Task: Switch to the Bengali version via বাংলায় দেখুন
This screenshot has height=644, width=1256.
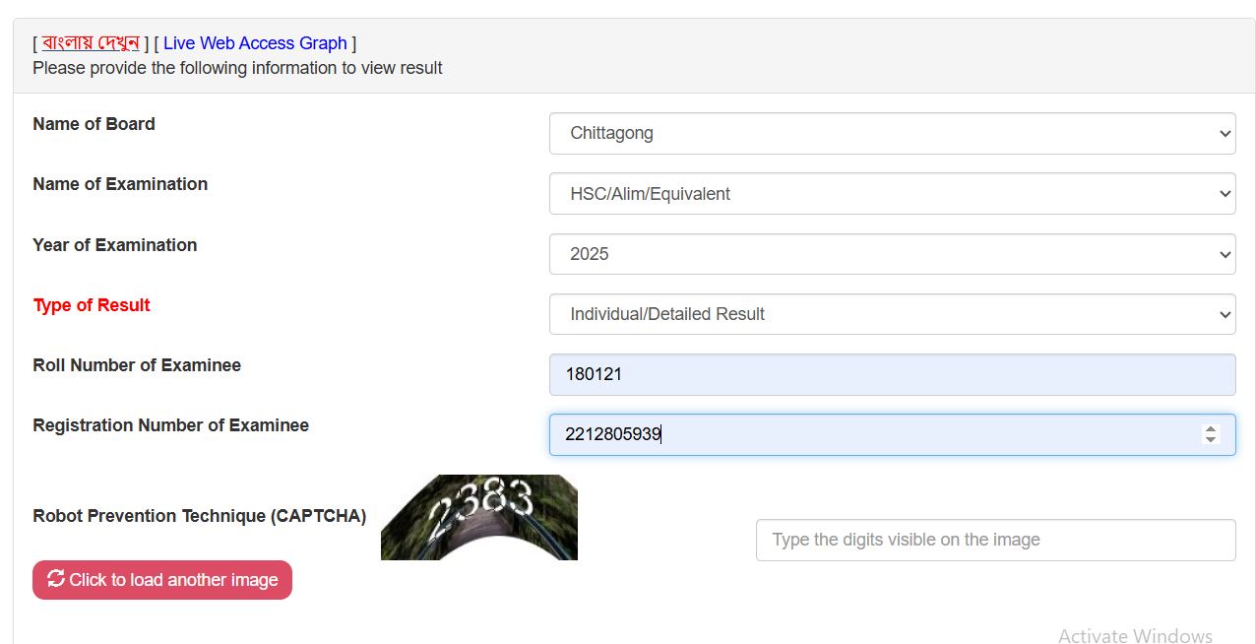Action: (91, 43)
